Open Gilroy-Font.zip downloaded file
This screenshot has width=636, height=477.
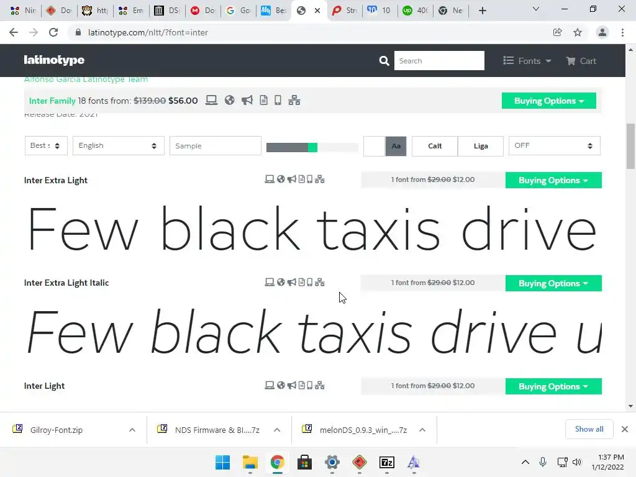(x=57, y=430)
